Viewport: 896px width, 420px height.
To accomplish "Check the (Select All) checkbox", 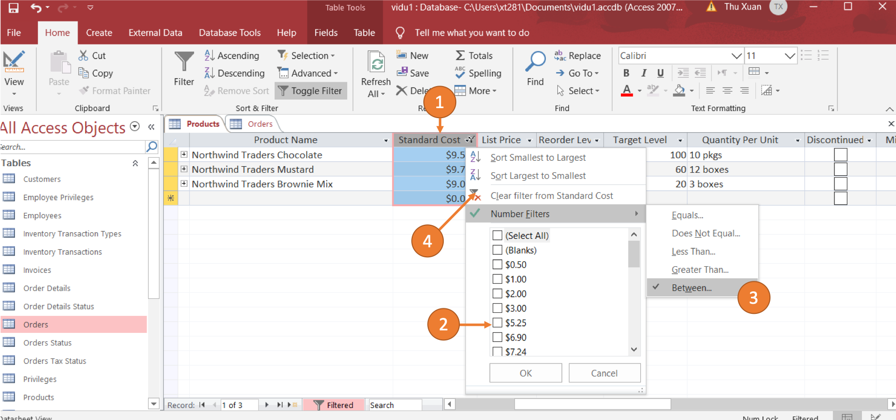I will [498, 235].
